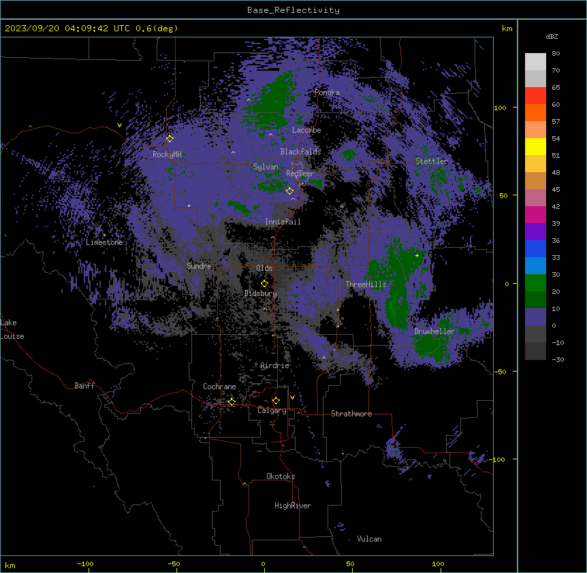This screenshot has height=573, width=587.
Task: Click the Sylvan city label
Action: [x=266, y=167]
